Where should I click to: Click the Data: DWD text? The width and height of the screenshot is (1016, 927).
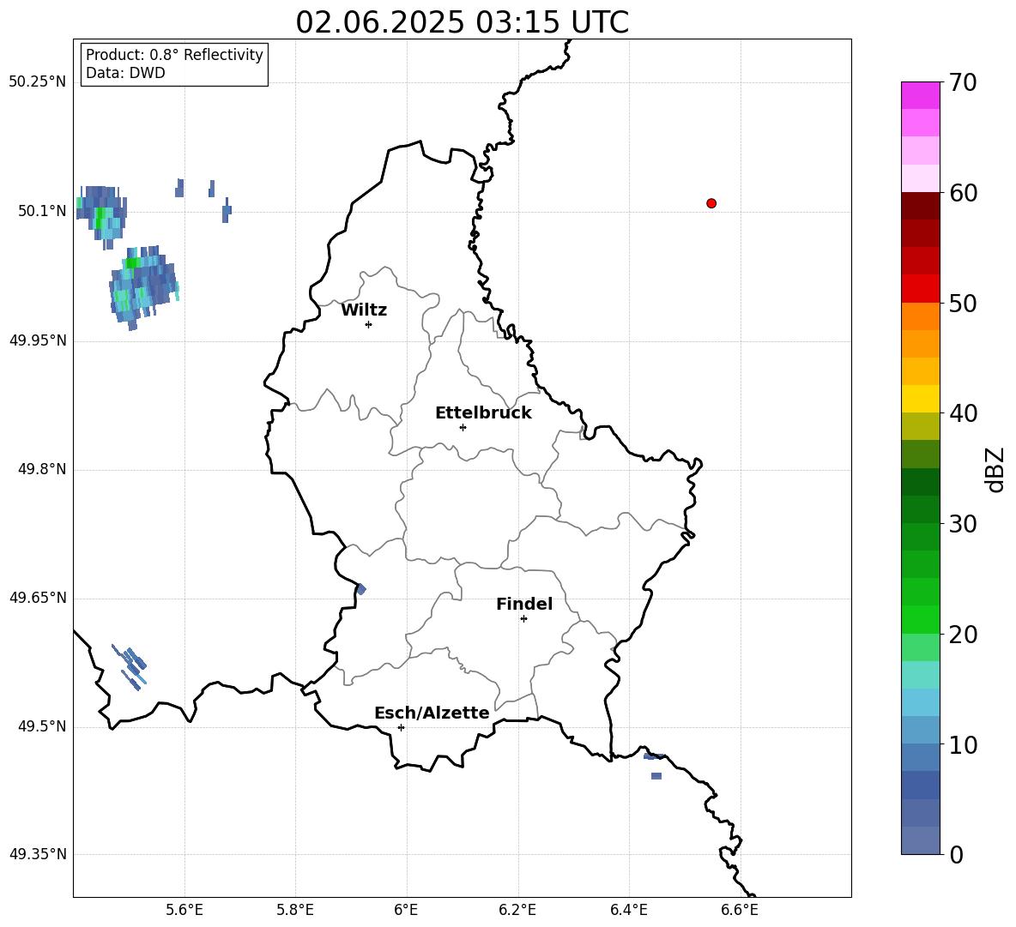[x=125, y=73]
